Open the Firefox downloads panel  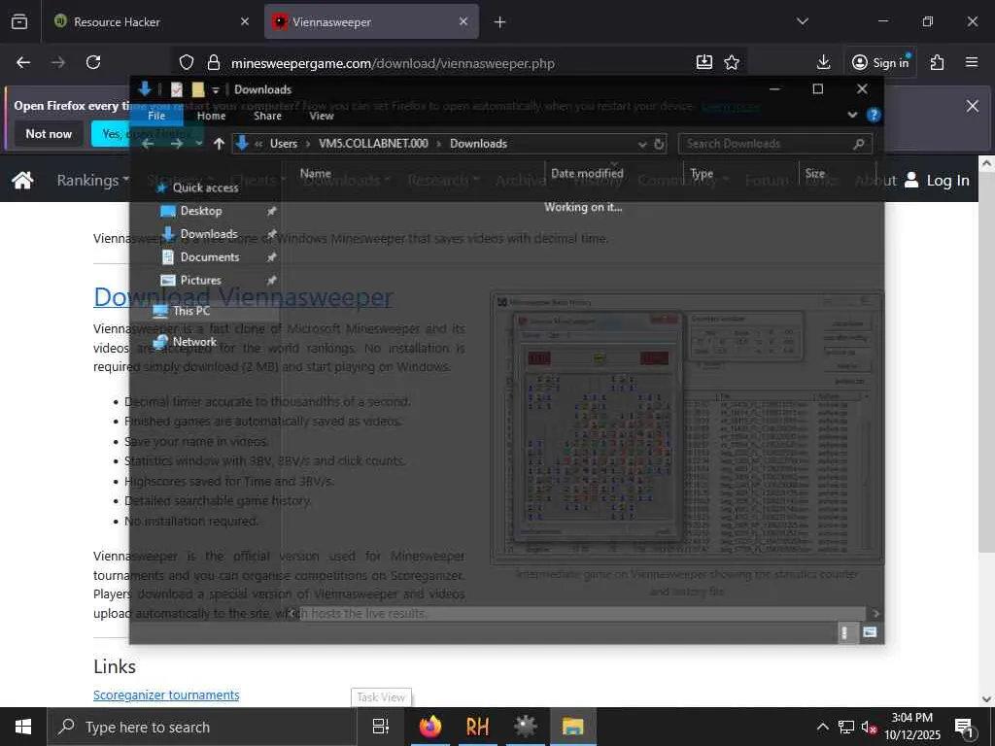[x=823, y=62]
